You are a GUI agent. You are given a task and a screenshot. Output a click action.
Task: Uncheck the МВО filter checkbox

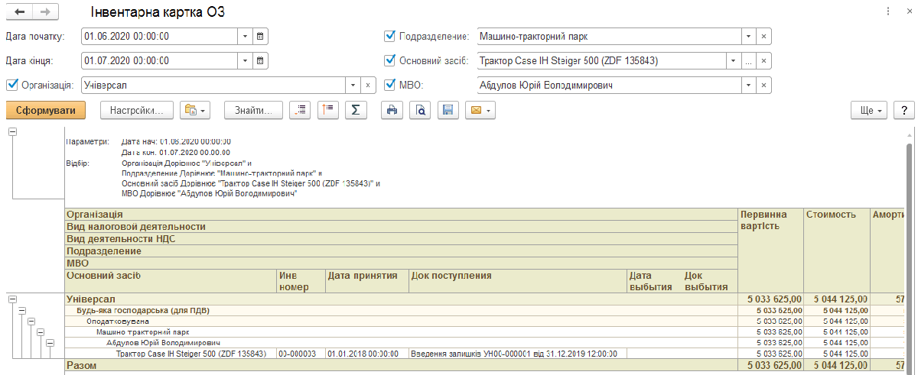pyautogui.click(x=390, y=86)
